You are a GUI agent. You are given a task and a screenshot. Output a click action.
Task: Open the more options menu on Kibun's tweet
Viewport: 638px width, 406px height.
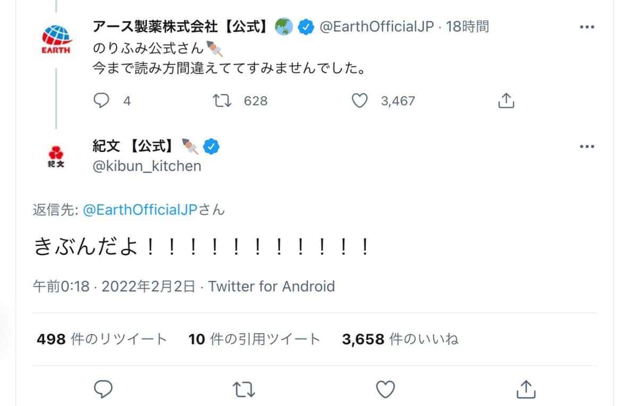tap(587, 146)
